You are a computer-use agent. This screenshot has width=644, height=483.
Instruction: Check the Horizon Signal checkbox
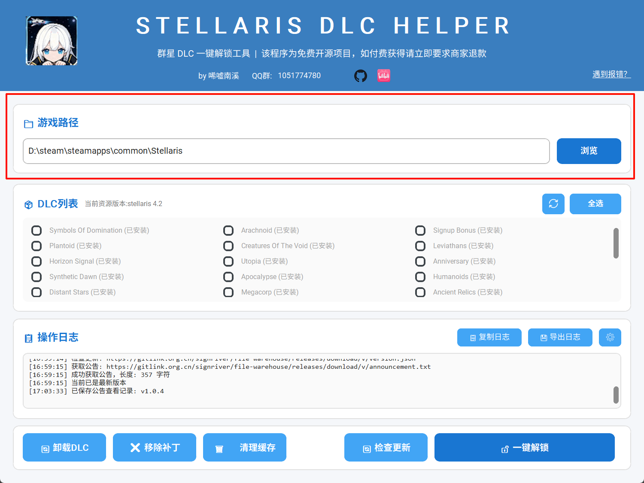36,261
